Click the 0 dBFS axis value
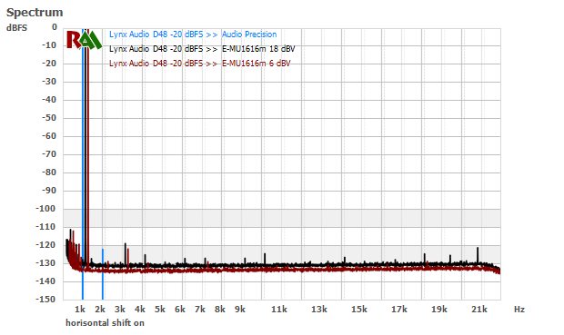 (x=55, y=27)
